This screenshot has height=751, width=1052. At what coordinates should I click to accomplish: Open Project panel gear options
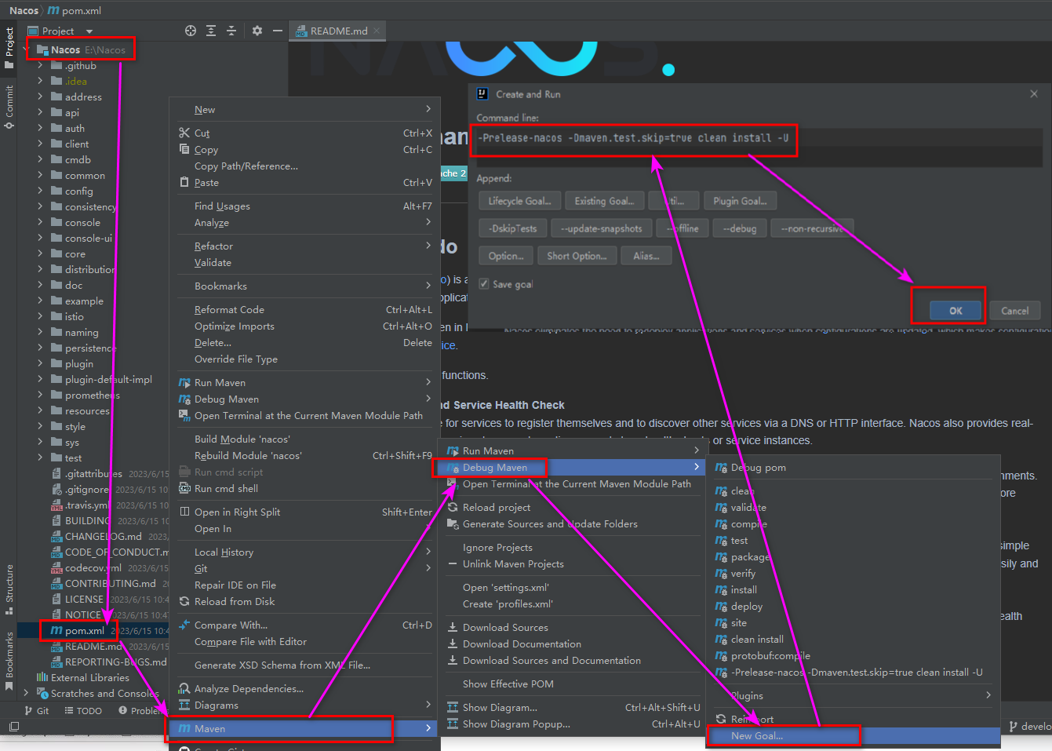(x=257, y=31)
